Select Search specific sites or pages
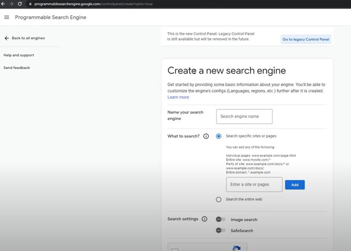351x251 pixels. point(218,136)
